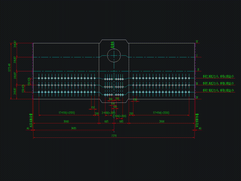Select the 7370 overall length dimension
This screenshot has height=181, width=241.
pos(114,136)
